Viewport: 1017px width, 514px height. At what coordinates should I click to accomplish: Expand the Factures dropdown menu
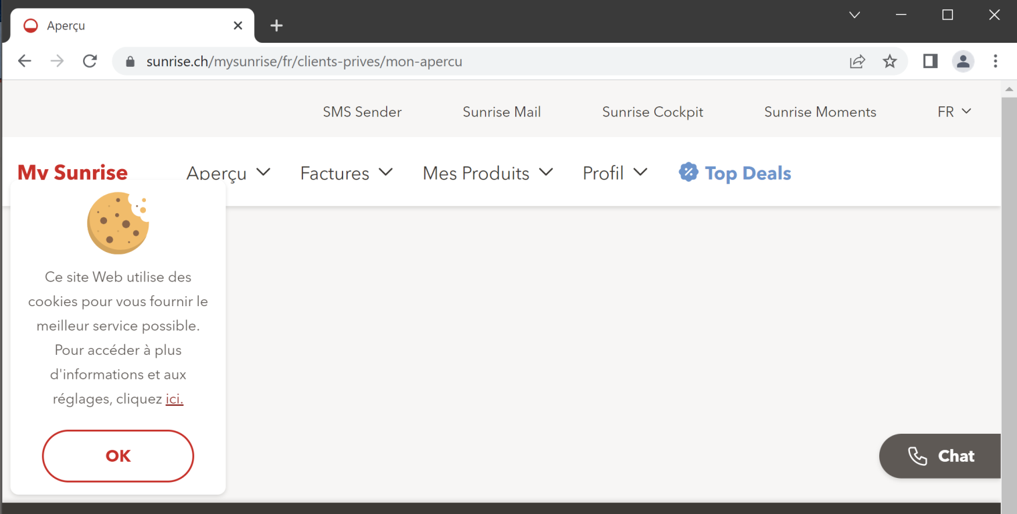(346, 173)
